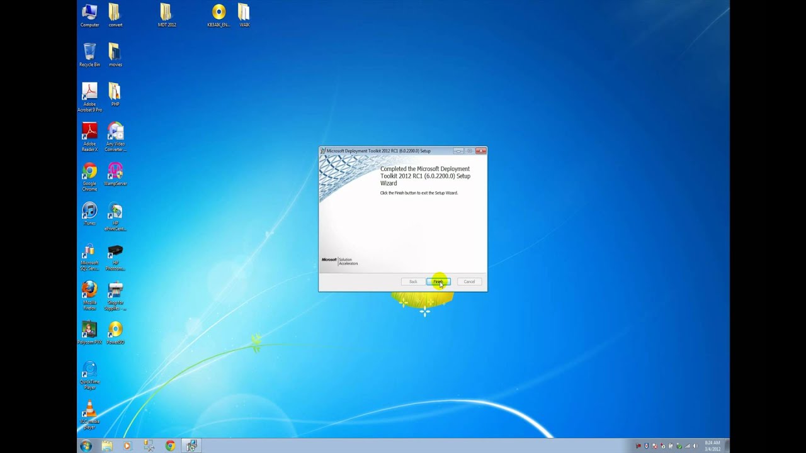Open the Windows Start menu

point(86,445)
